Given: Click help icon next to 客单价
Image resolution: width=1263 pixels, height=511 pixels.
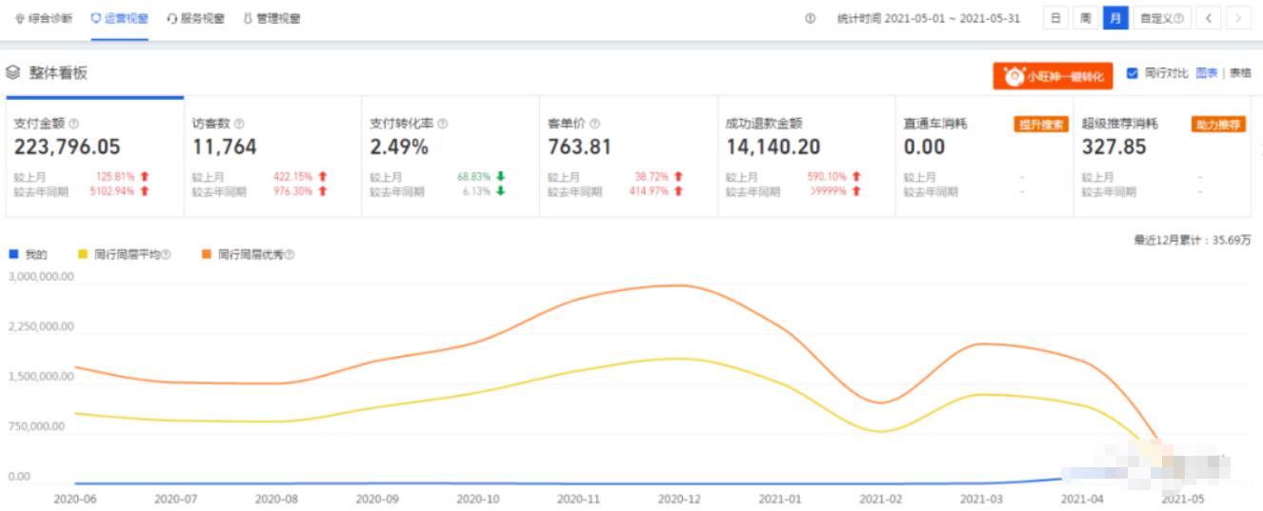Looking at the screenshot, I should point(594,124).
